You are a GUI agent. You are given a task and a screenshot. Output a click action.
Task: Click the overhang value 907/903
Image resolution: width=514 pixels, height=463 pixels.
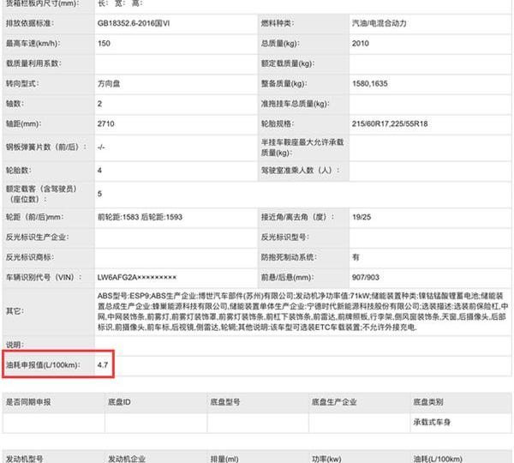click(366, 277)
